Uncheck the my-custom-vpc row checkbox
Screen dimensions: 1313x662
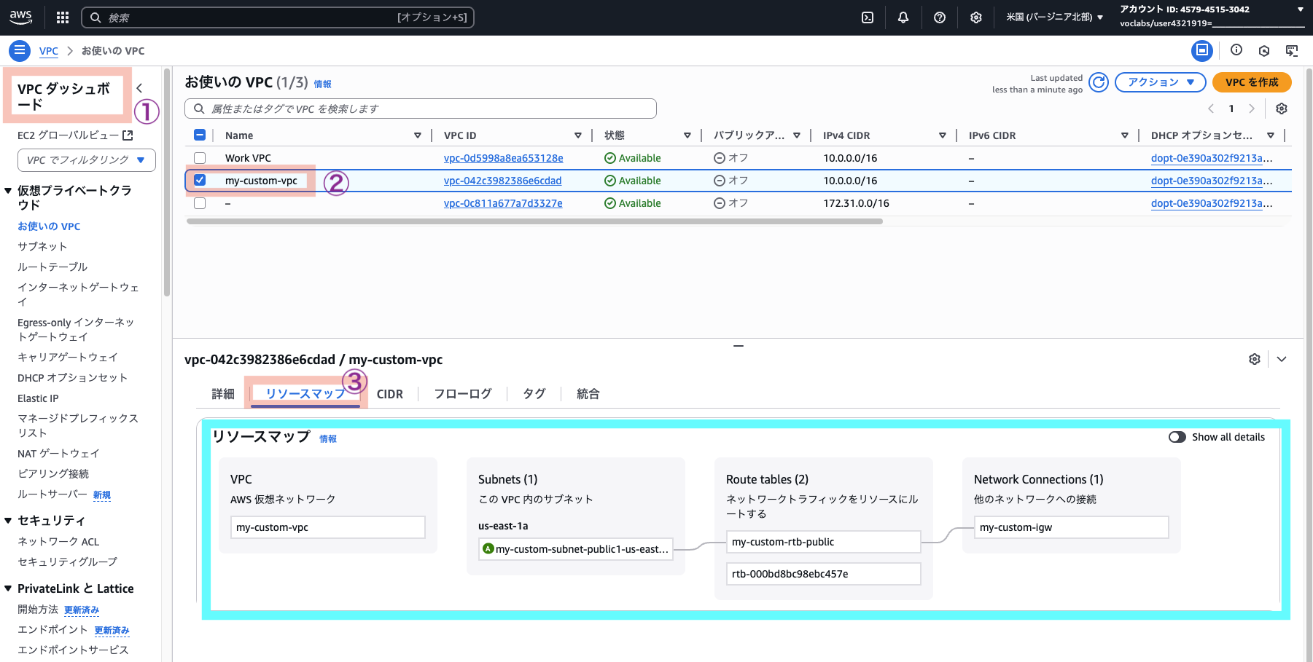coord(200,180)
